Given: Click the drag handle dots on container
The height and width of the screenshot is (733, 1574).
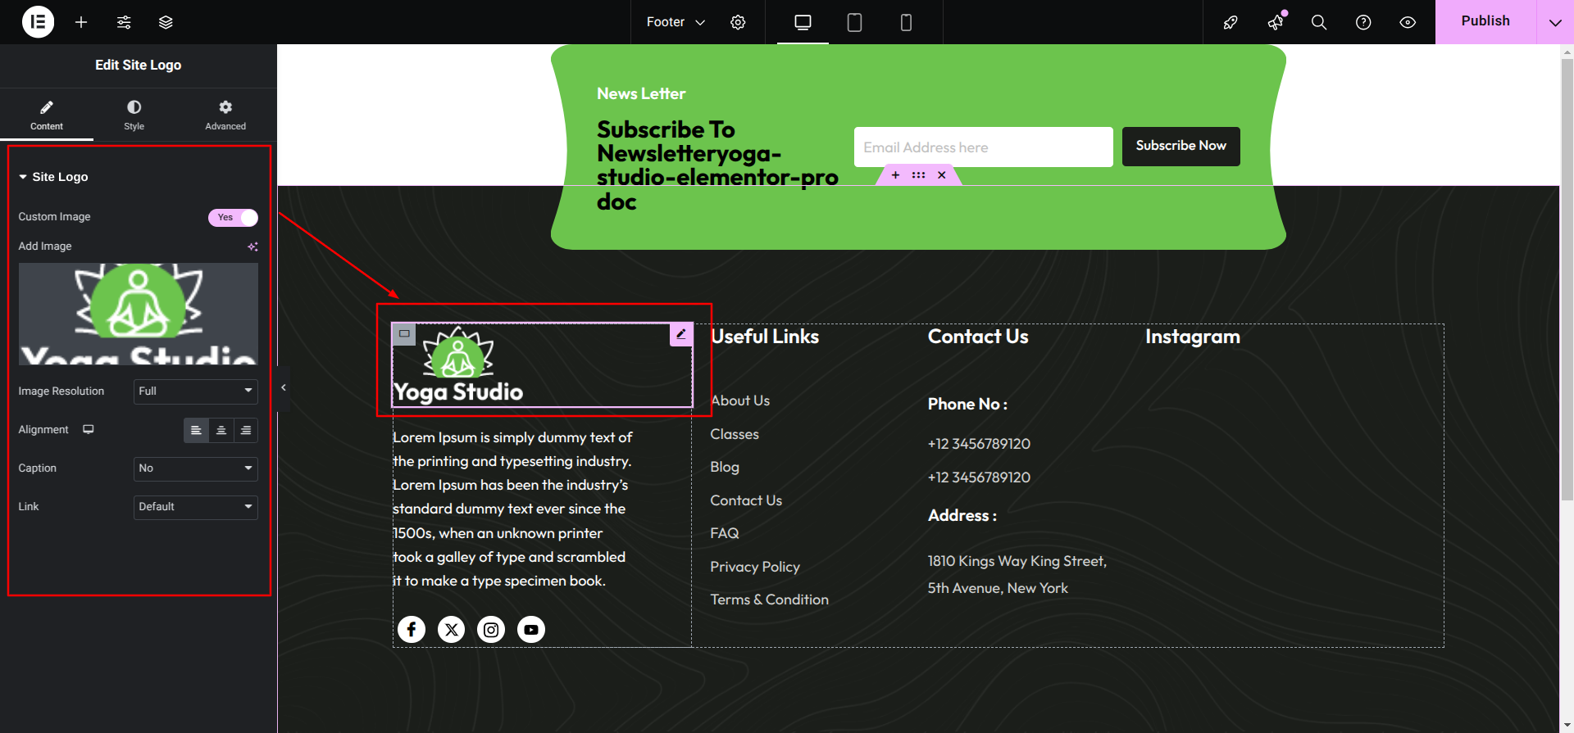Looking at the screenshot, I should pos(919,175).
